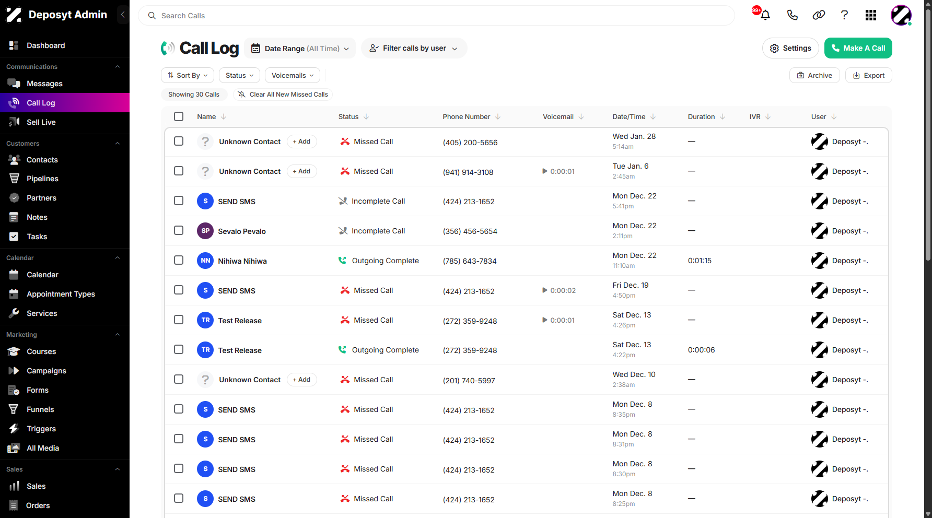Open the Voicemails dropdown

point(293,75)
